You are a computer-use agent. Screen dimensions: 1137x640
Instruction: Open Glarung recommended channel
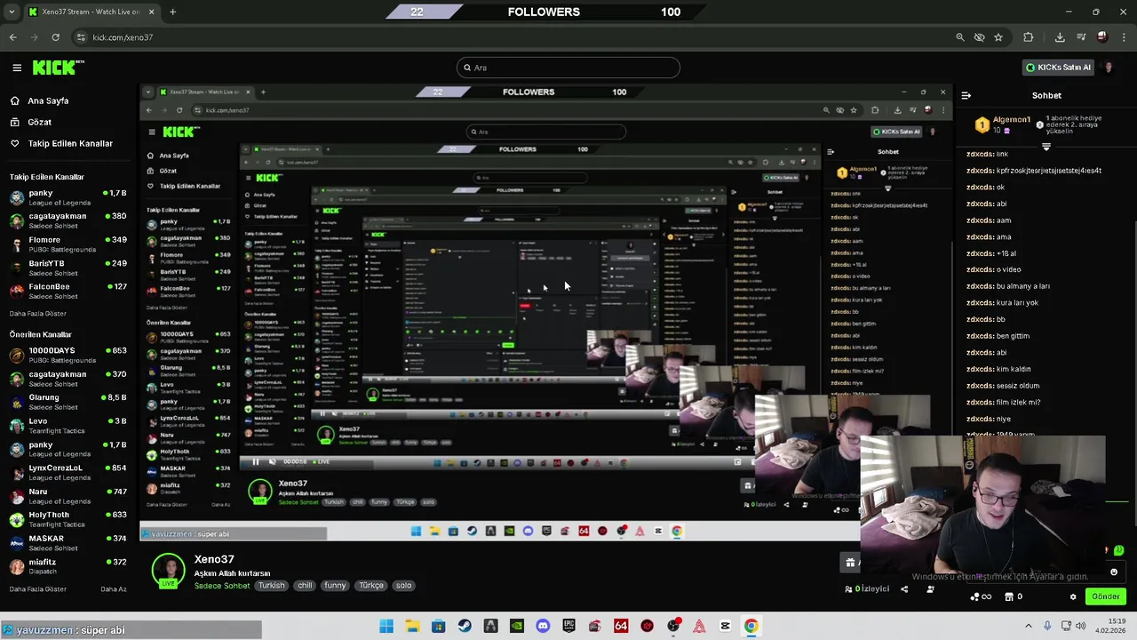(68, 402)
